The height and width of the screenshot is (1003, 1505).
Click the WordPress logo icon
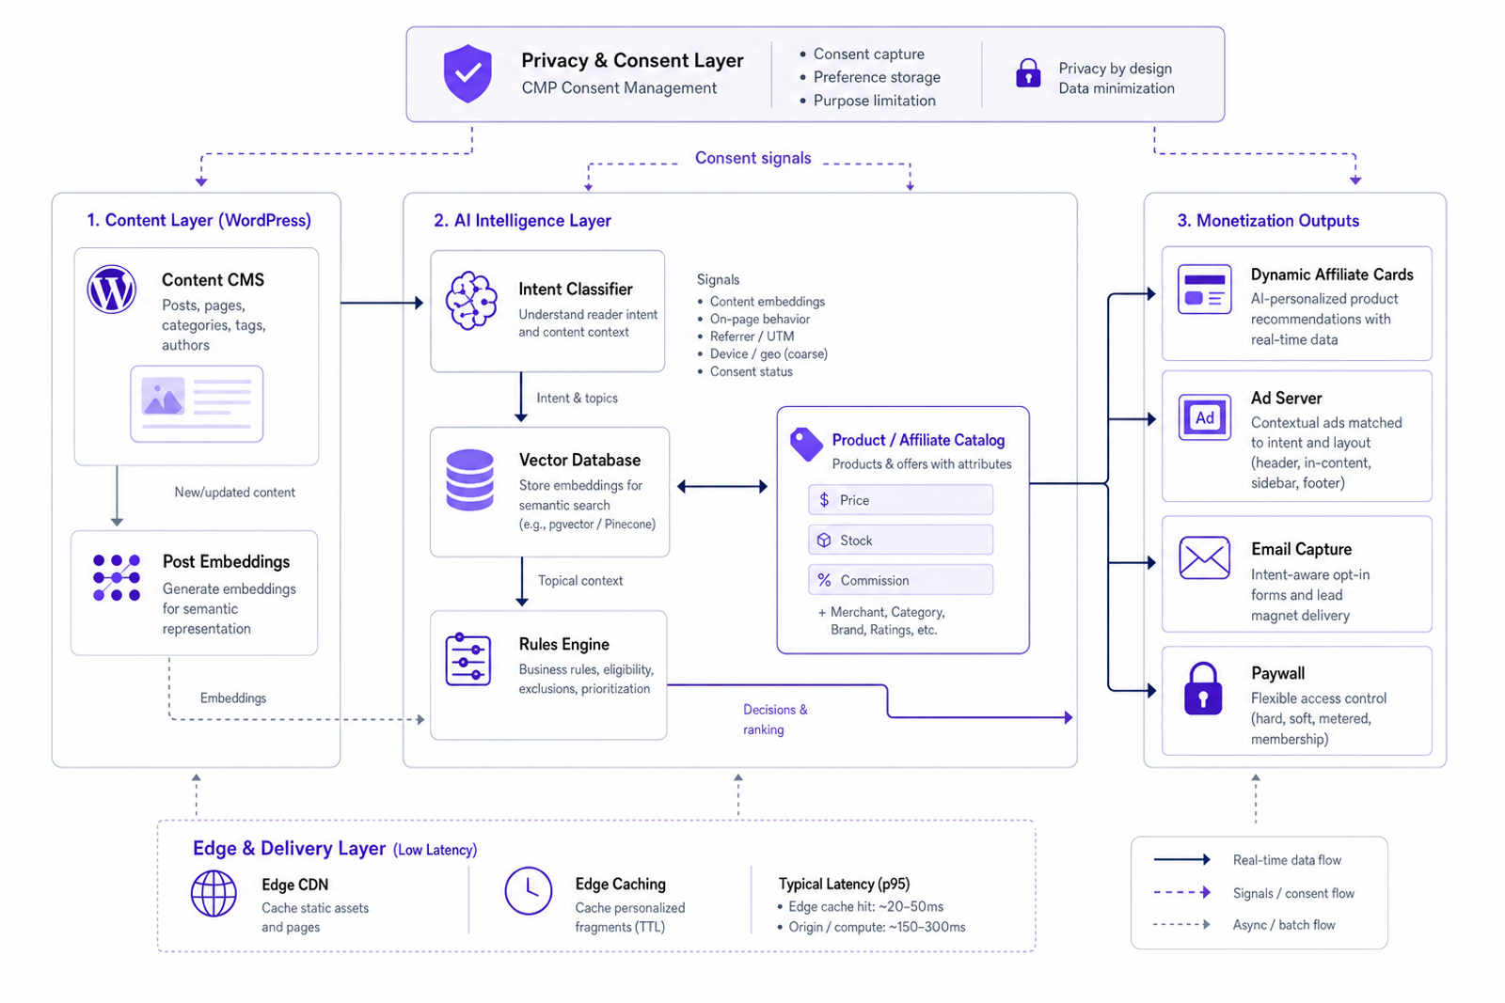[112, 290]
